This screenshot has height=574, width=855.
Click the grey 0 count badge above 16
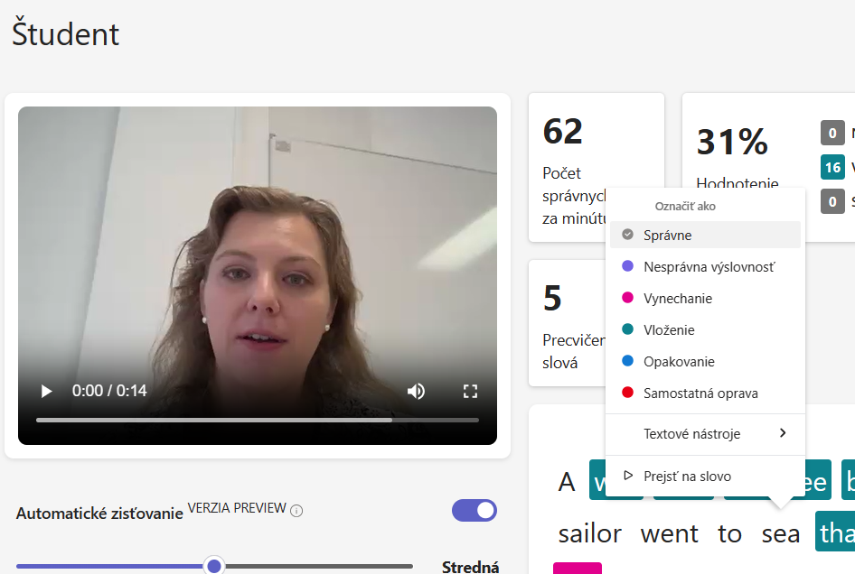click(x=832, y=133)
